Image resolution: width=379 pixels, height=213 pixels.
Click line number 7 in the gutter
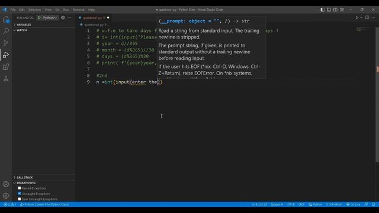(x=88, y=69)
